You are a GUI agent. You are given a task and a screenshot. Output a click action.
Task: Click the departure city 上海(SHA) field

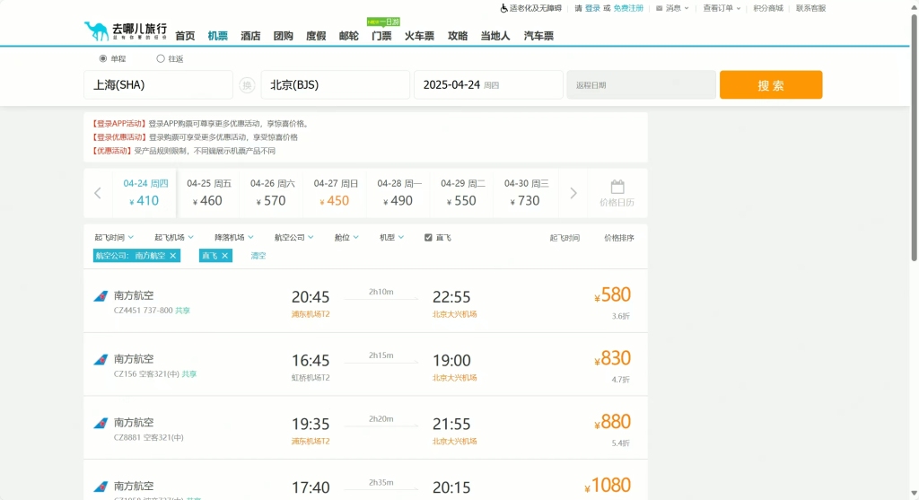click(159, 85)
